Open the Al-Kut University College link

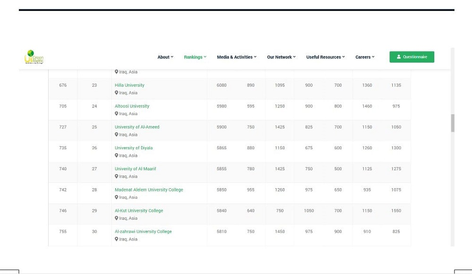pyautogui.click(x=139, y=210)
